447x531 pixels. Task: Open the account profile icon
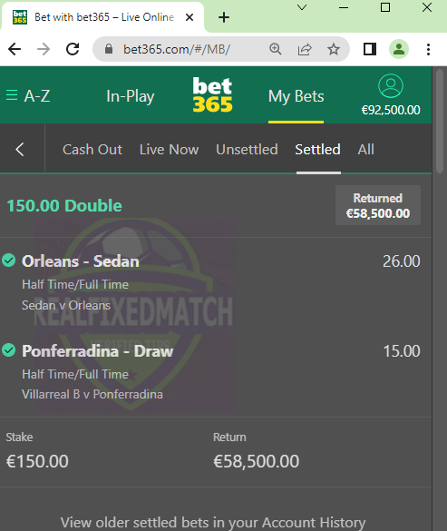[391, 86]
